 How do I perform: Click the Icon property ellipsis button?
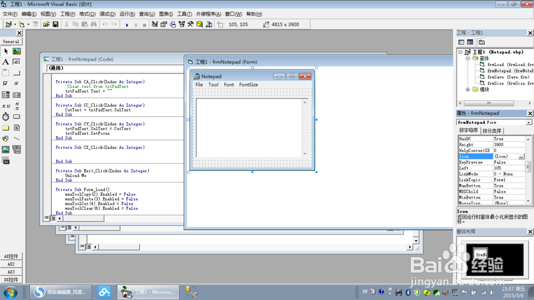521,156
